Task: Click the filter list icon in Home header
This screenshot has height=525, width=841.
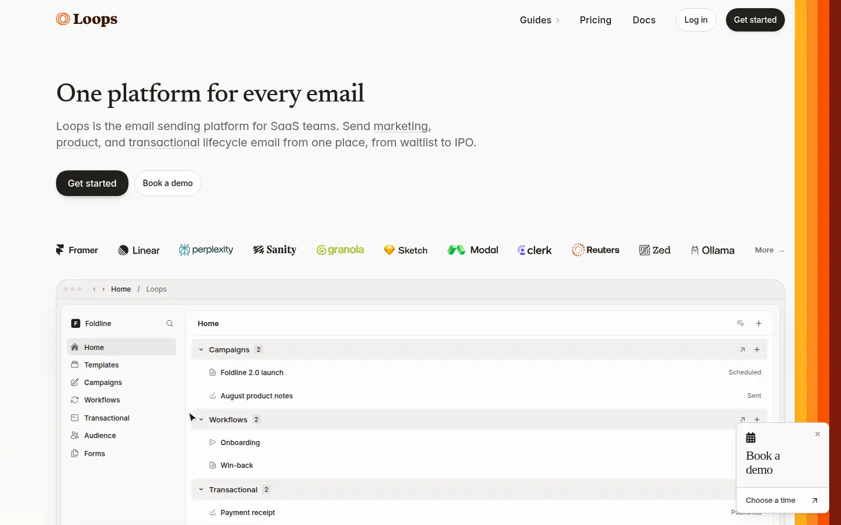Action: 741,323
